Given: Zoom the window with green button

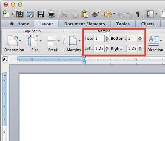Looking at the screenshot, I should click(x=20, y=5).
